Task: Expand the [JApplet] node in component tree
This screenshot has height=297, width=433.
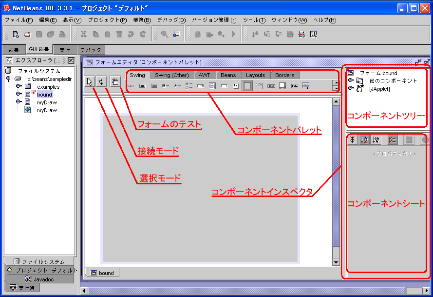Action: click(351, 88)
